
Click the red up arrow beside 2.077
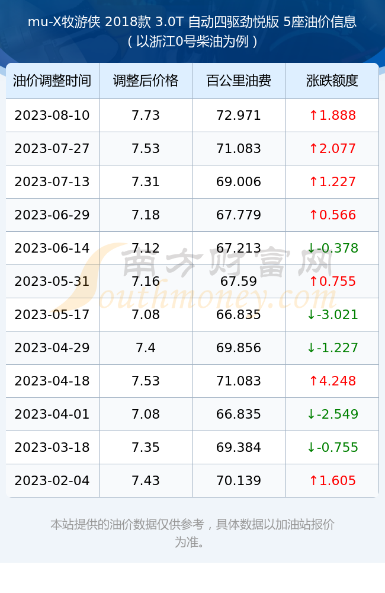[313, 148]
